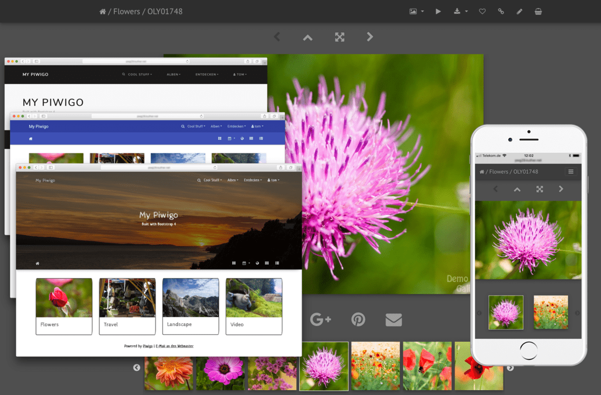Share the photo on Pinterest

tap(358, 319)
